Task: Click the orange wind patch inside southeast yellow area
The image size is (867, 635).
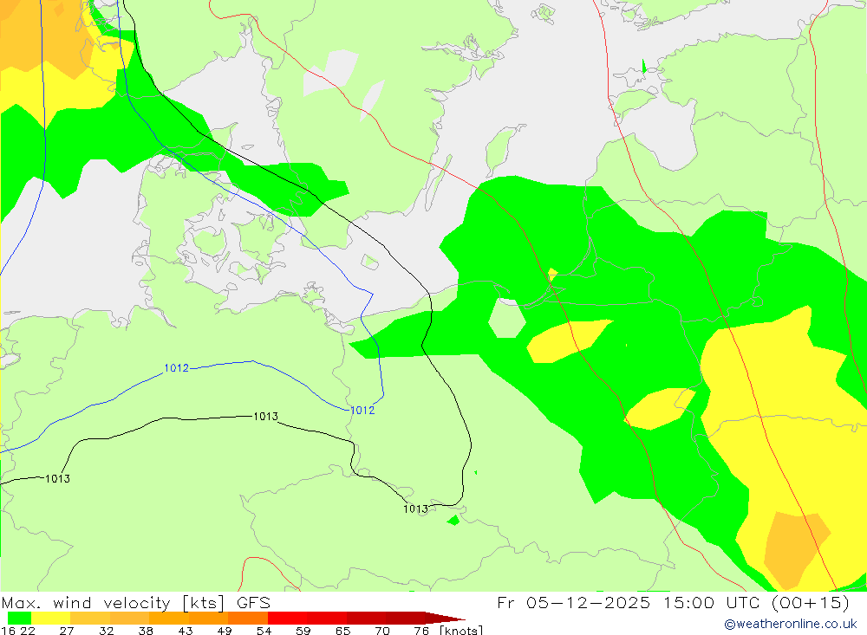Action: pyautogui.click(x=796, y=548)
